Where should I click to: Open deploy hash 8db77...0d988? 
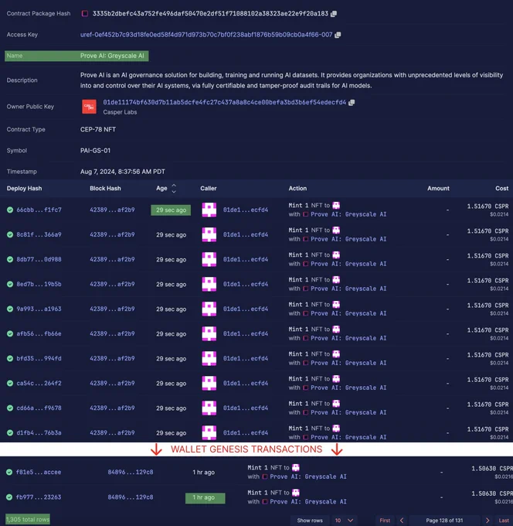point(39,259)
